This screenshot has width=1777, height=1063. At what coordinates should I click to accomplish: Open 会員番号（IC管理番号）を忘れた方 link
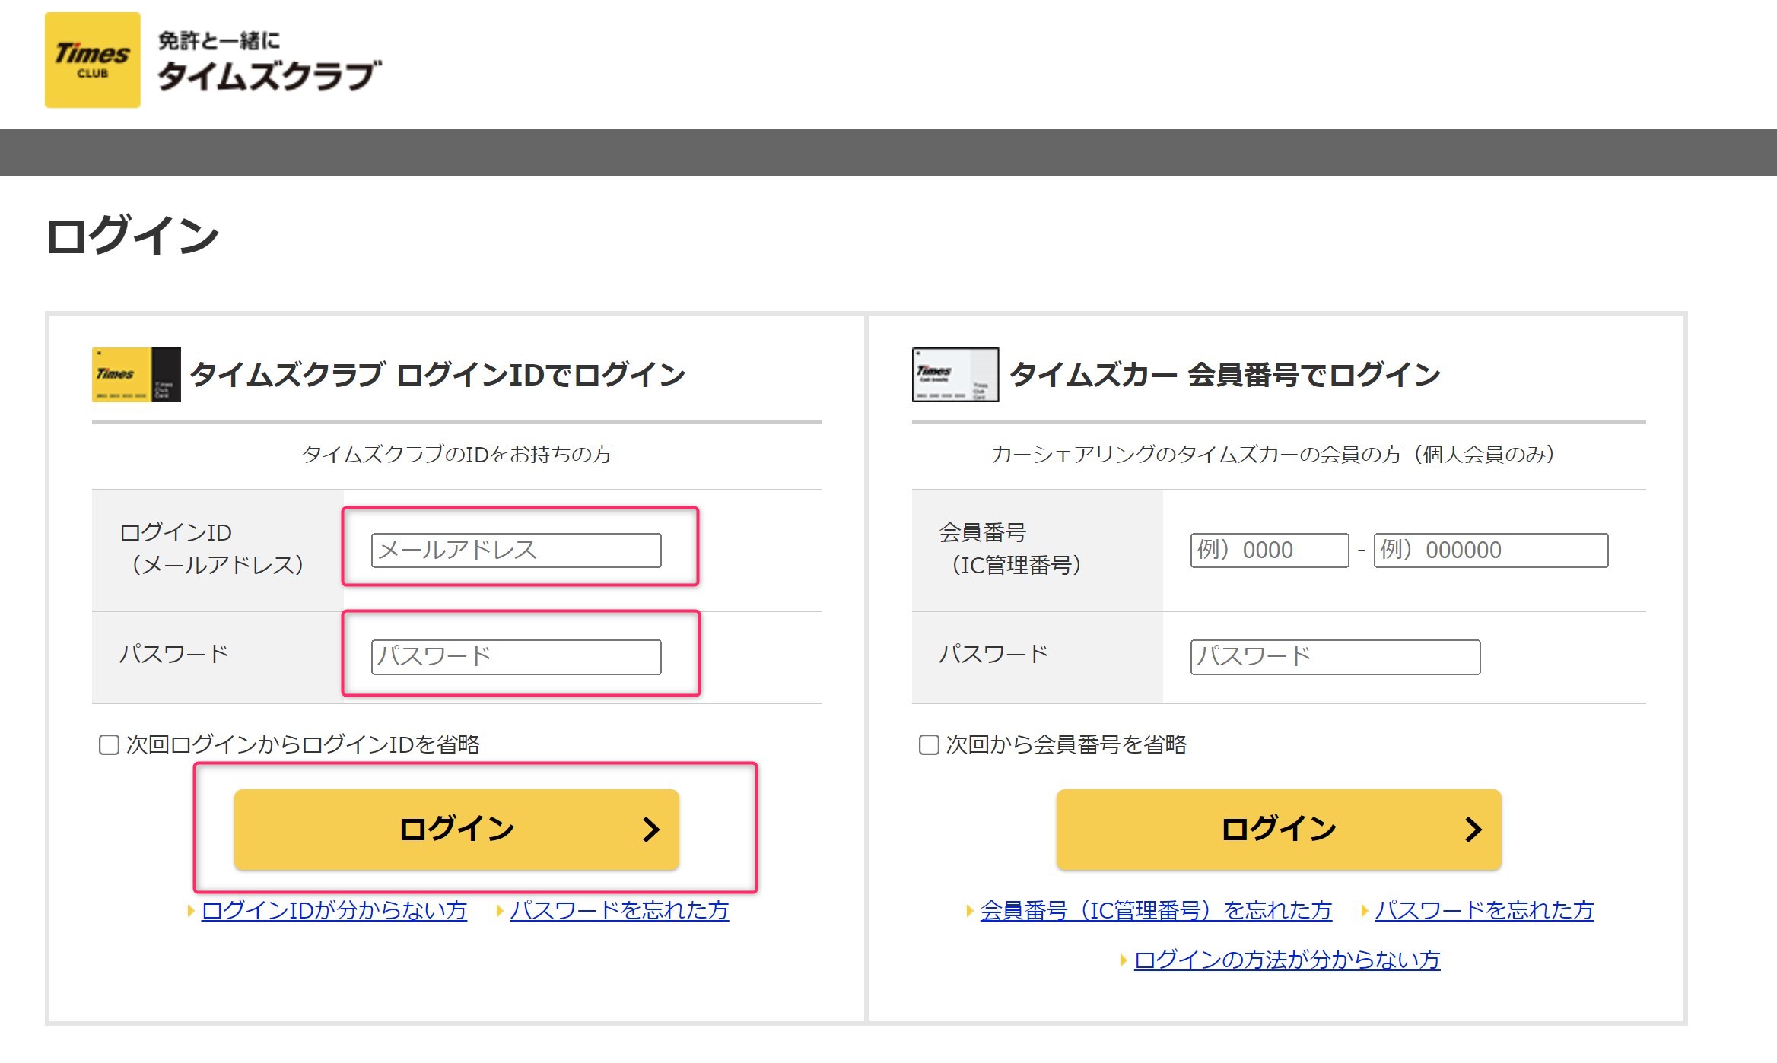coord(1156,910)
